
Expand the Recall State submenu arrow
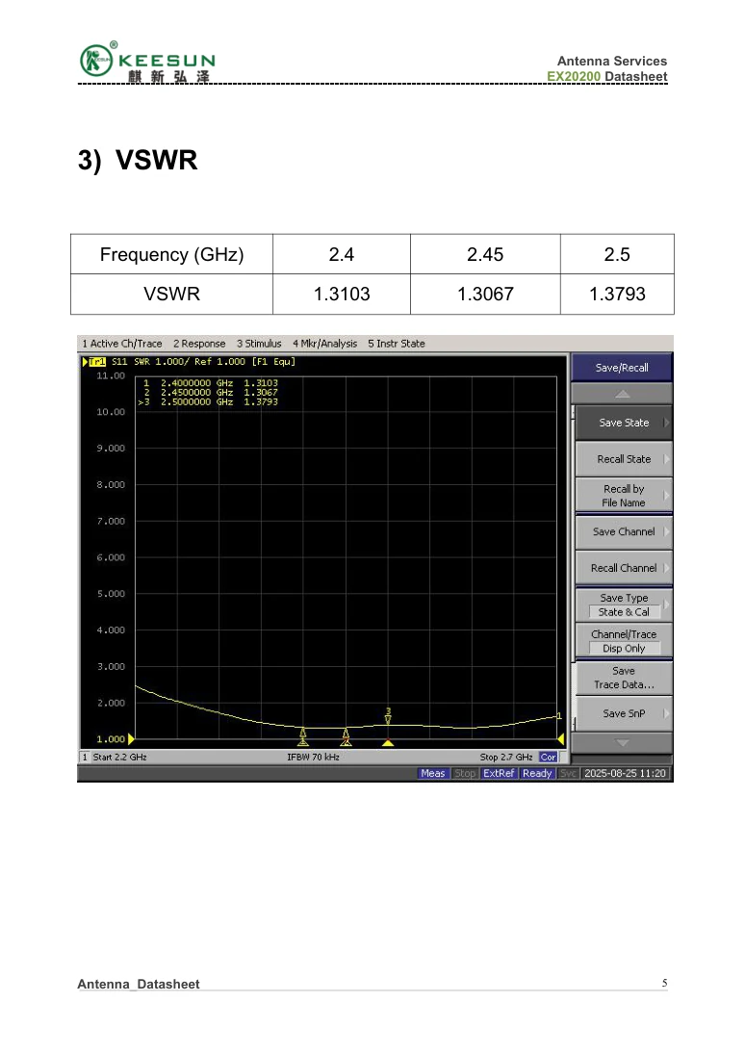tap(666, 459)
